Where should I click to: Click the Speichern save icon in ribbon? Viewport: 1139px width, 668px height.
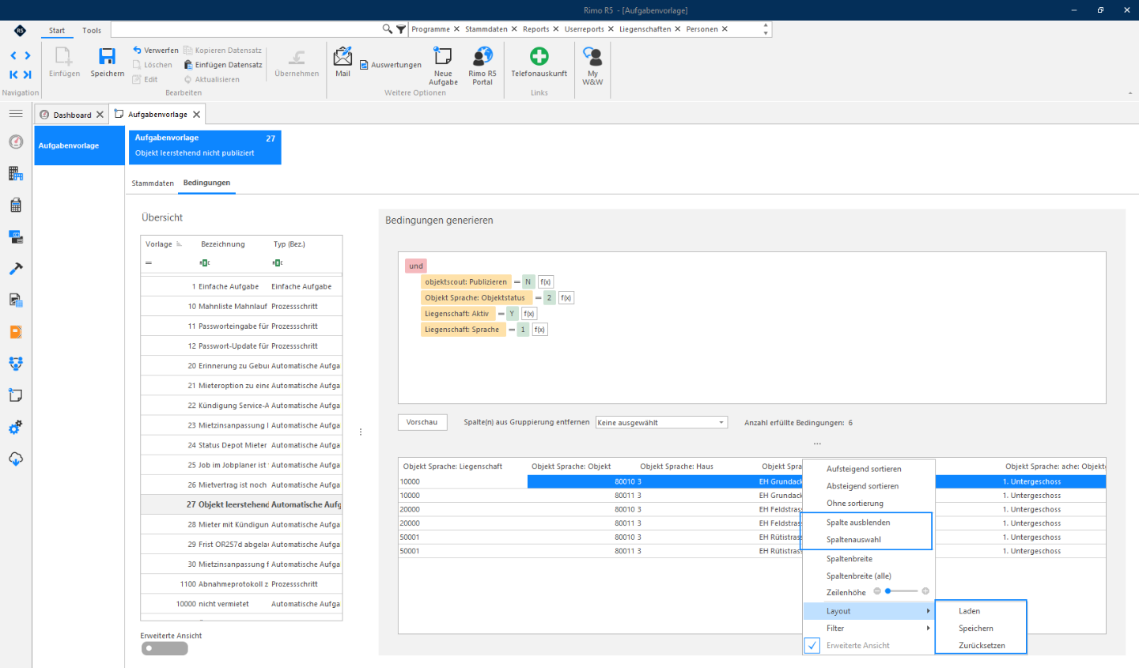pyautogui.click(x=107, y=57)
